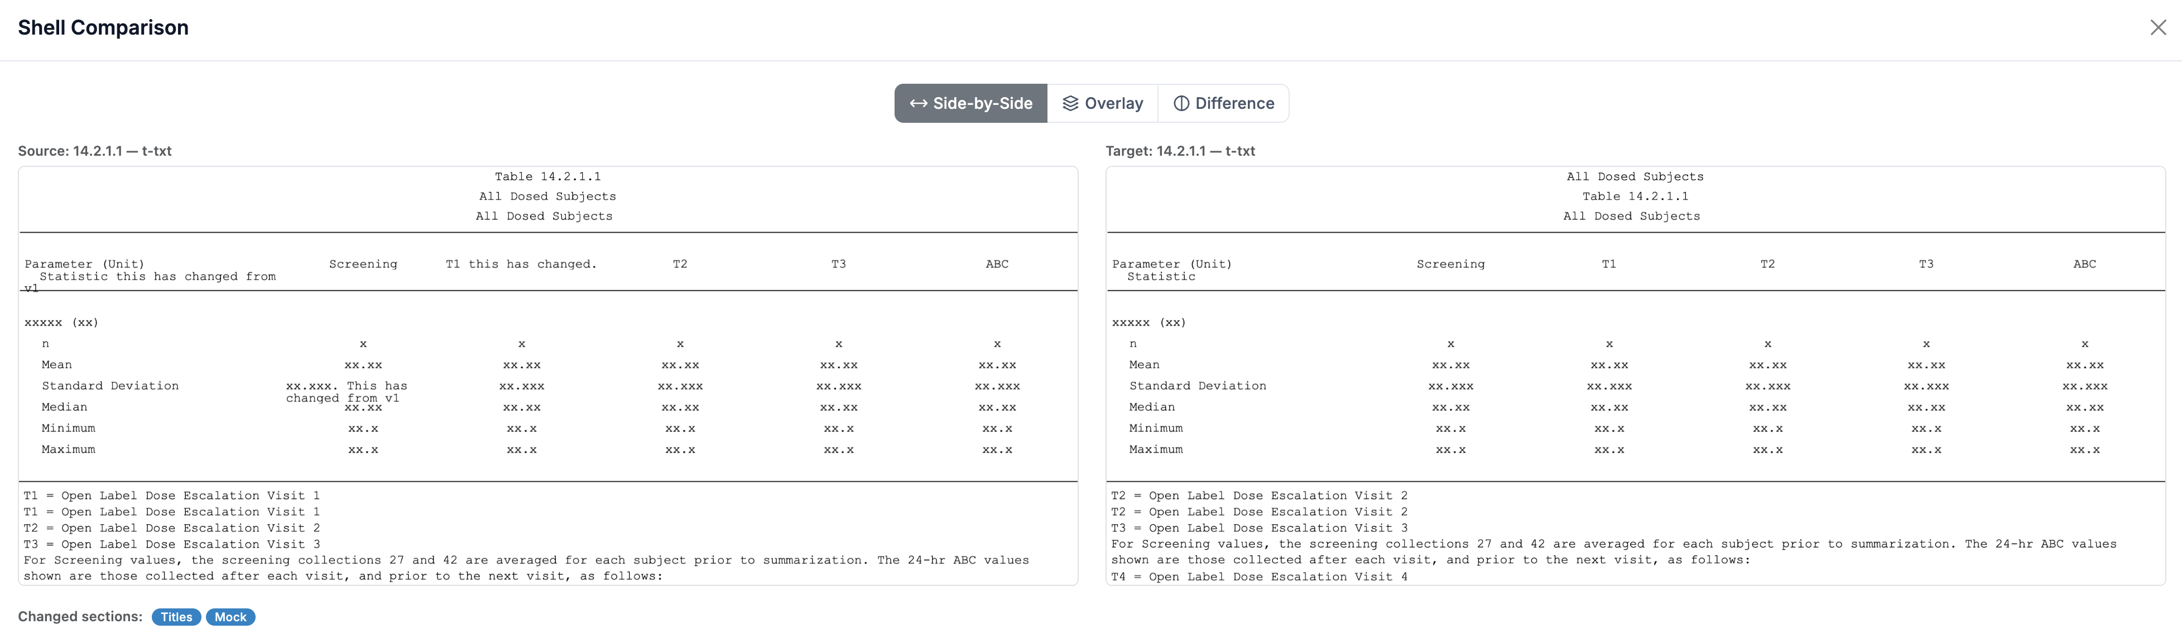Click the Parameter (Unit) header in source table
Screen dimensions: 2182x643
coord(83,263)
